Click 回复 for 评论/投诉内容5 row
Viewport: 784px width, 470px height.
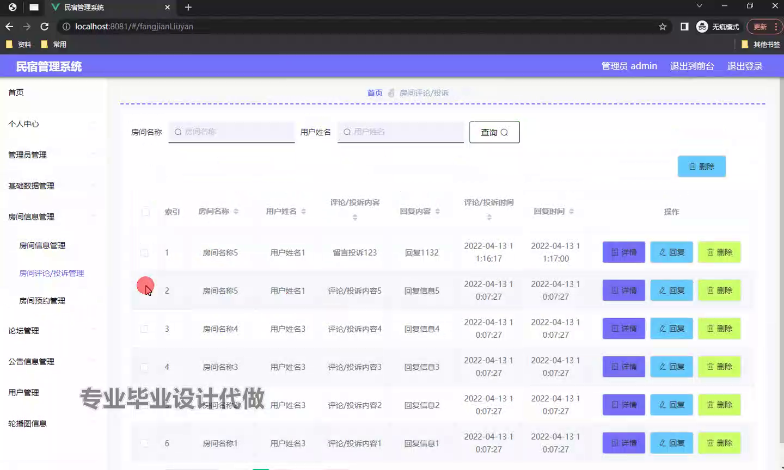(x=672, y=290)
